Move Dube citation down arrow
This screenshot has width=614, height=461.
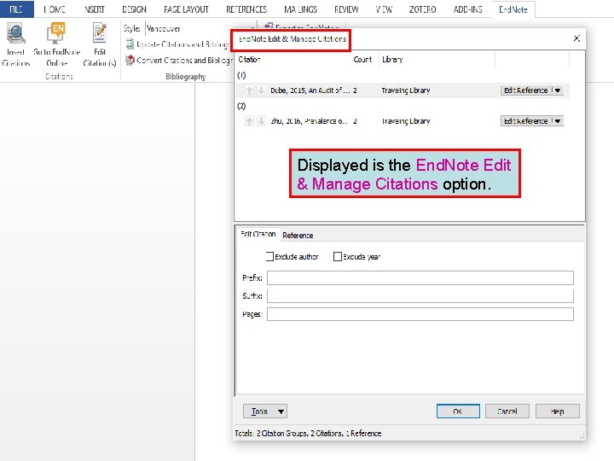[x=261, y=90]
